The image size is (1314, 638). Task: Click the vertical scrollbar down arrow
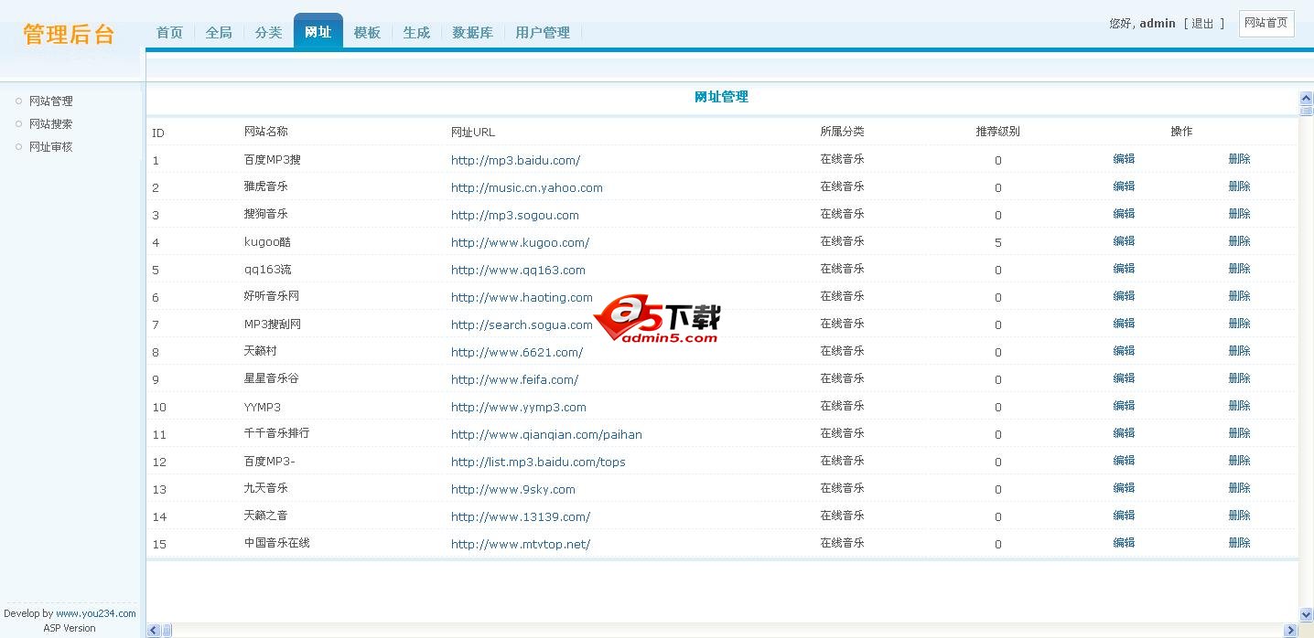click(1306, 615)
